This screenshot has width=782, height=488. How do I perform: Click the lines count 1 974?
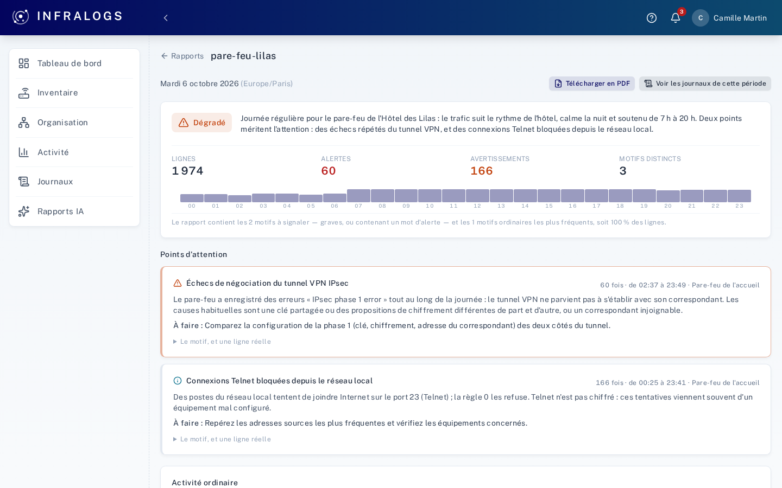(x=187, y=171)
